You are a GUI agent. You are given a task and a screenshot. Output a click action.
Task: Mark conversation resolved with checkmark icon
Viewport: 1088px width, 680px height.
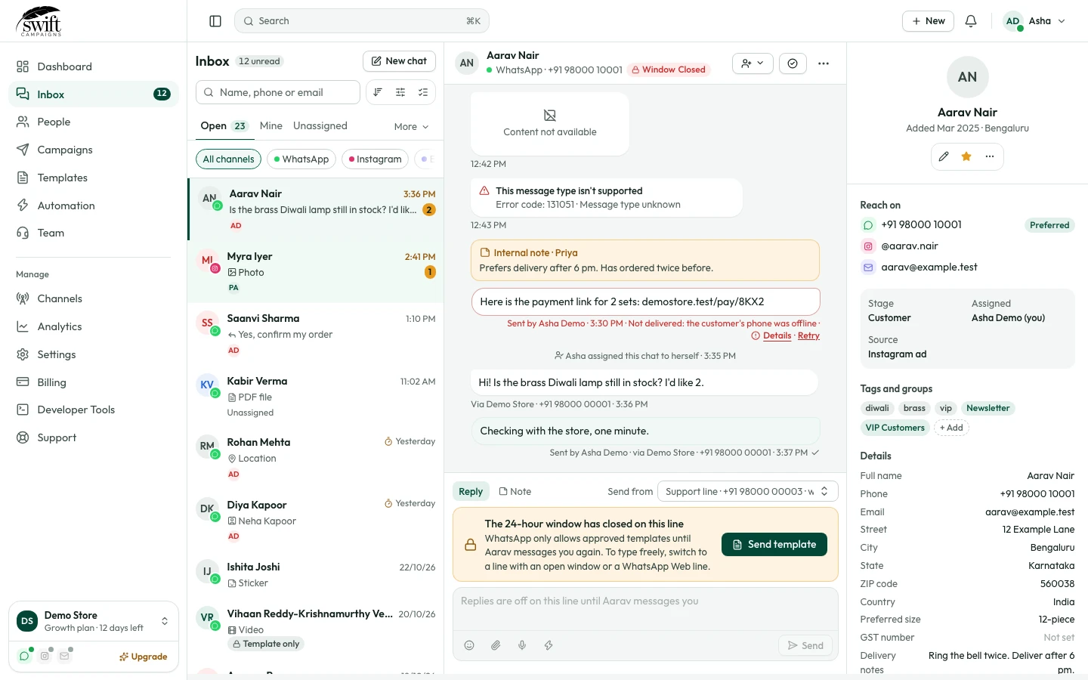pos(793,63)
